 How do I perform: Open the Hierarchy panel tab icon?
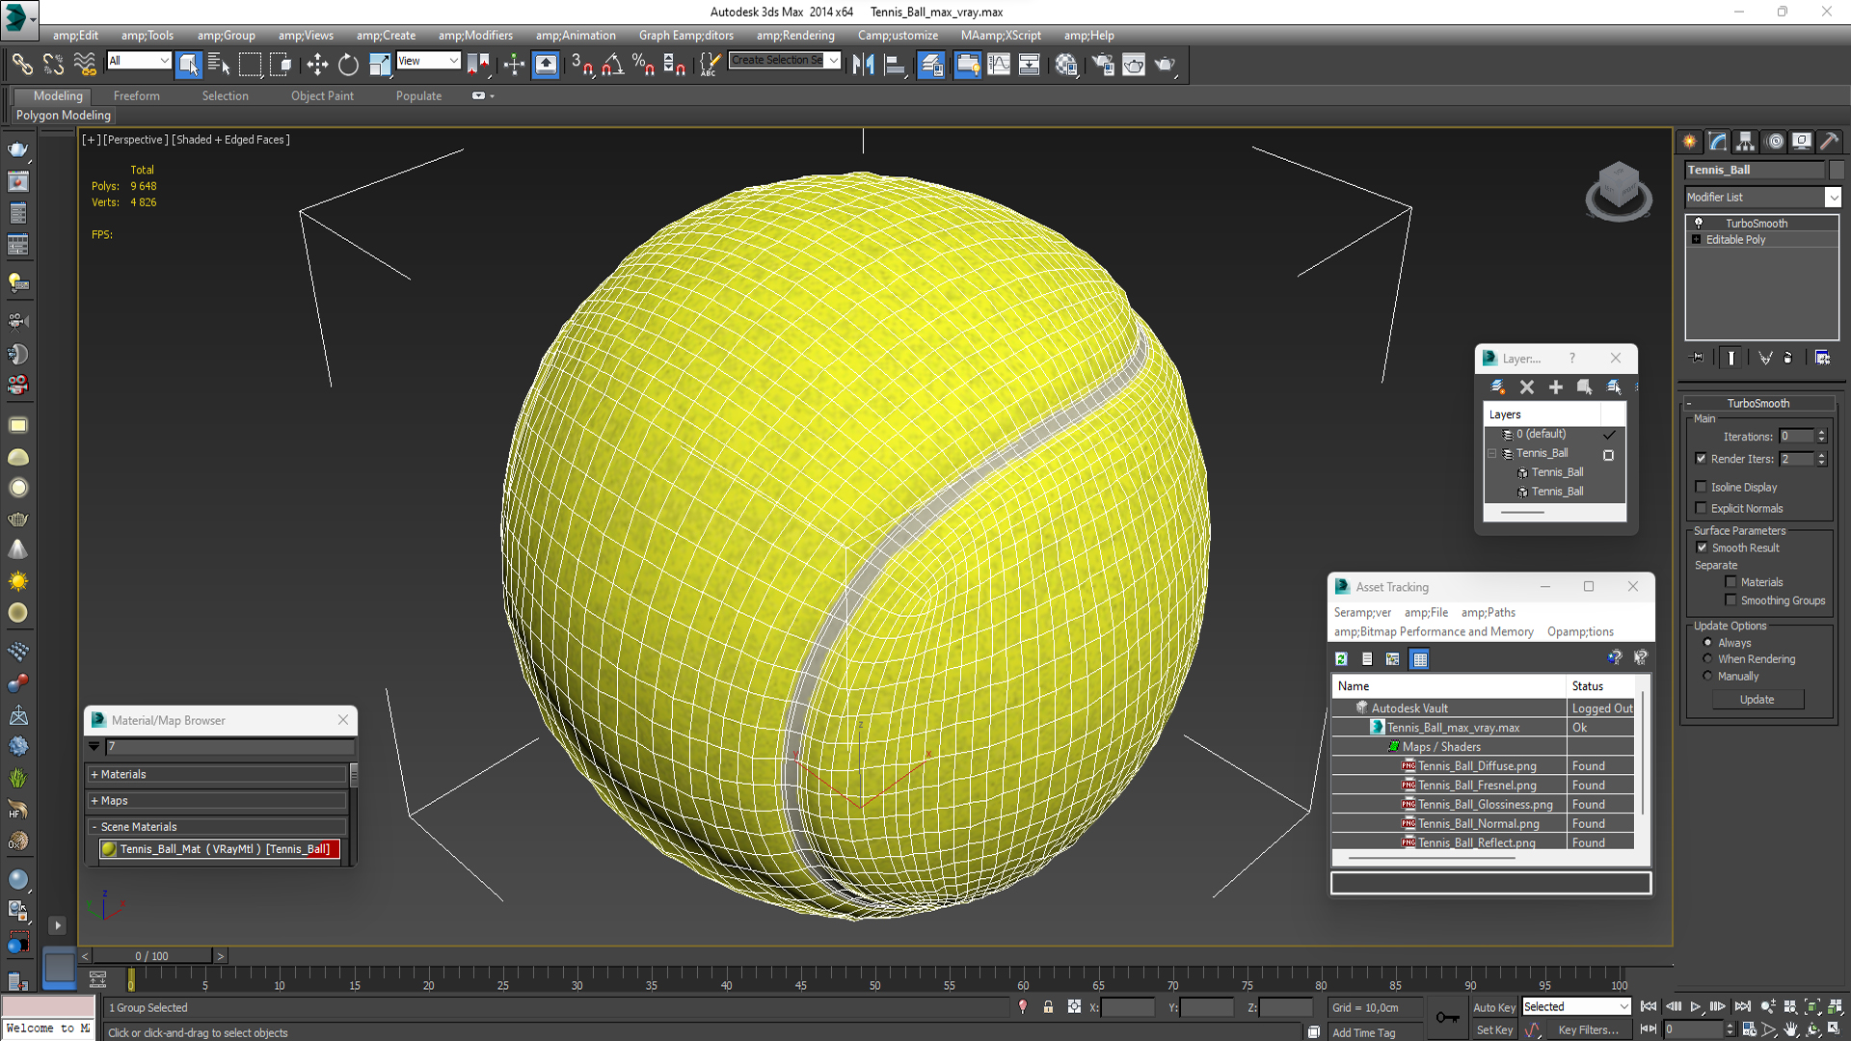[1745, 142]
